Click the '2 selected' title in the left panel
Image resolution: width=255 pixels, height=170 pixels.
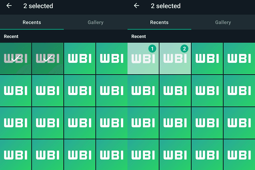point(38,6)
